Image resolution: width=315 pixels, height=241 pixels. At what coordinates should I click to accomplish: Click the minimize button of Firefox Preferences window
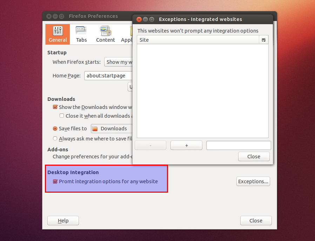(x=55, y=16)
